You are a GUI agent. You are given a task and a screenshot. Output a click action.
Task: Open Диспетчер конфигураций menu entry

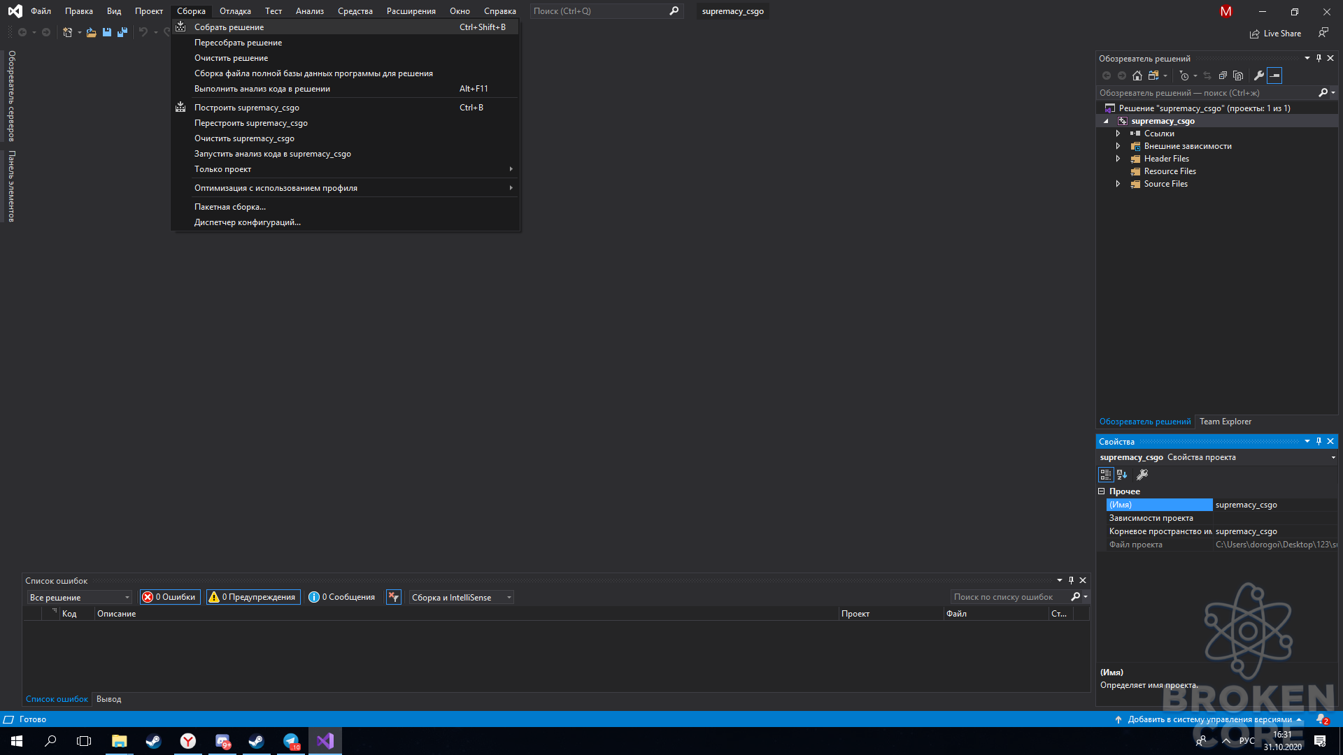tap(346, 222)
